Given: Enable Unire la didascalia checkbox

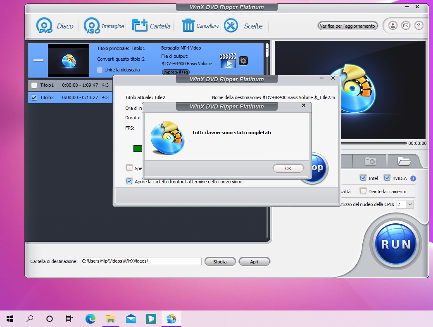Looking at the screenshot, I should pyautogui.click(x=100, y=70).
